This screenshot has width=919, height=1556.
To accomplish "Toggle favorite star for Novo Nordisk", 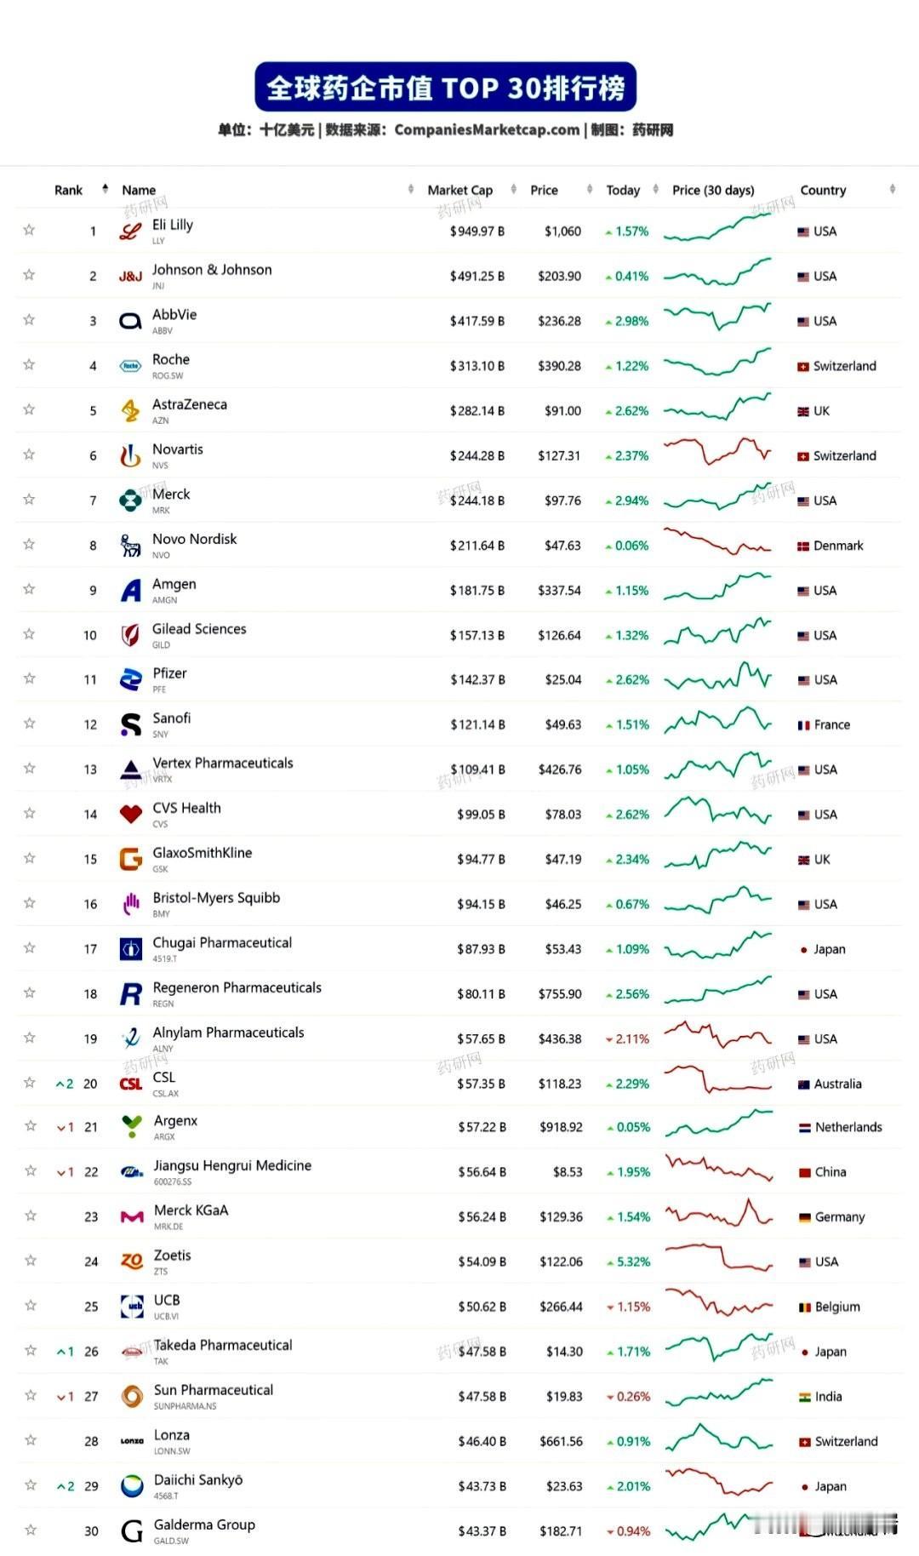I will [29, 544].
